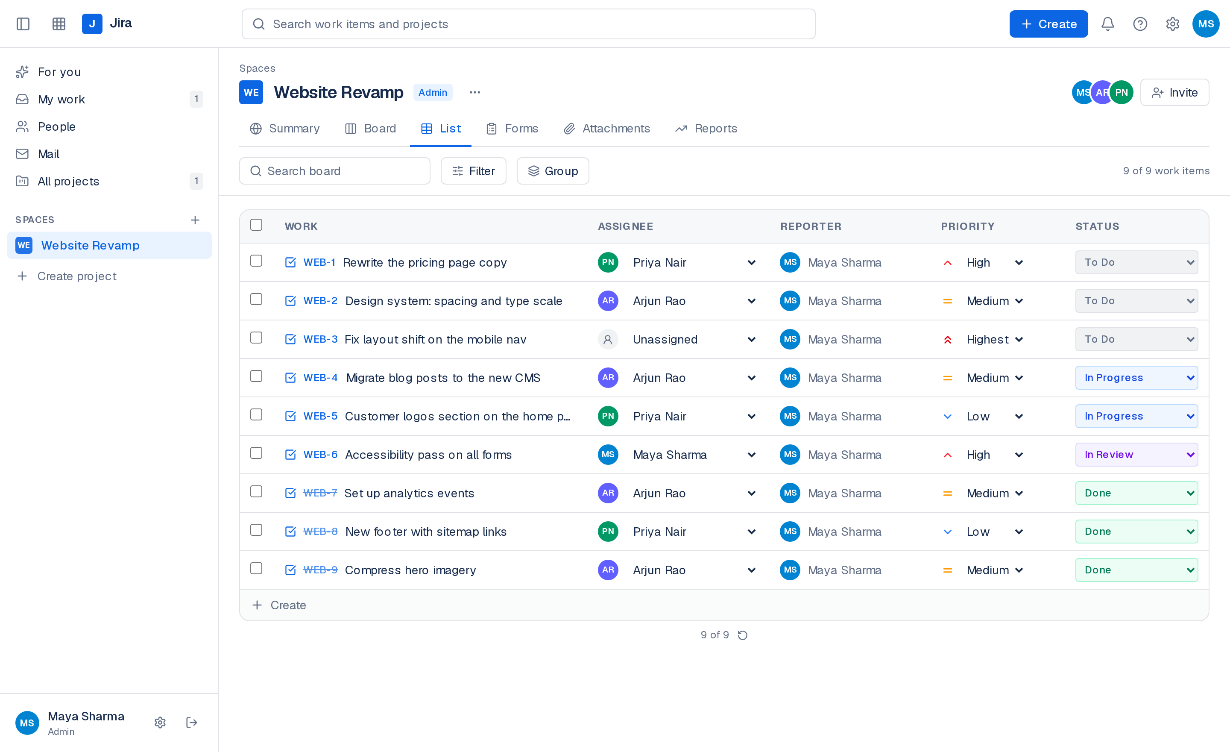The height and width of the screenshot is (752, 1230).
Task: Open MS profile avatar in top bar
Action: pyautogui.click(x=1206, y=24)
